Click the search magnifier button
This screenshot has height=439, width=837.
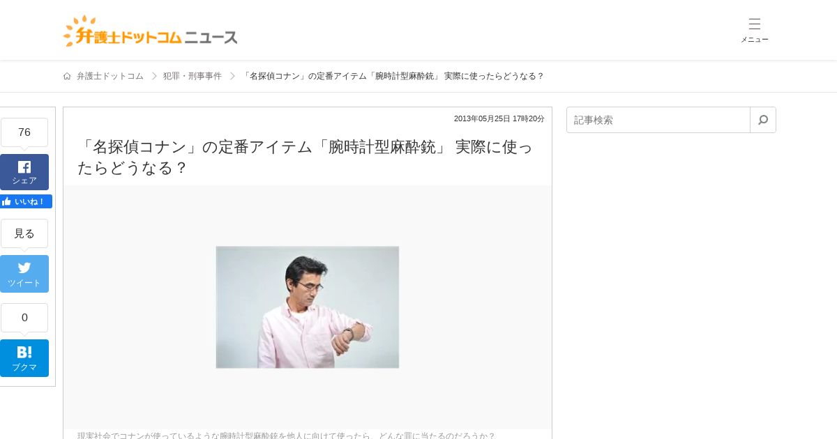[x=763, y=120]
